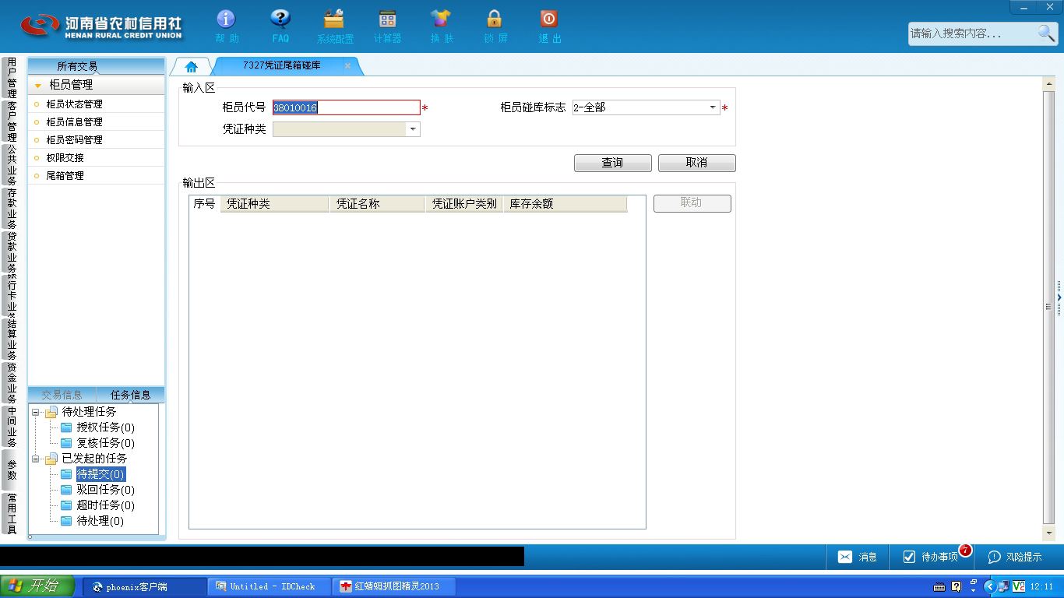Click the Windows 开始 start button

pos(37,586)
